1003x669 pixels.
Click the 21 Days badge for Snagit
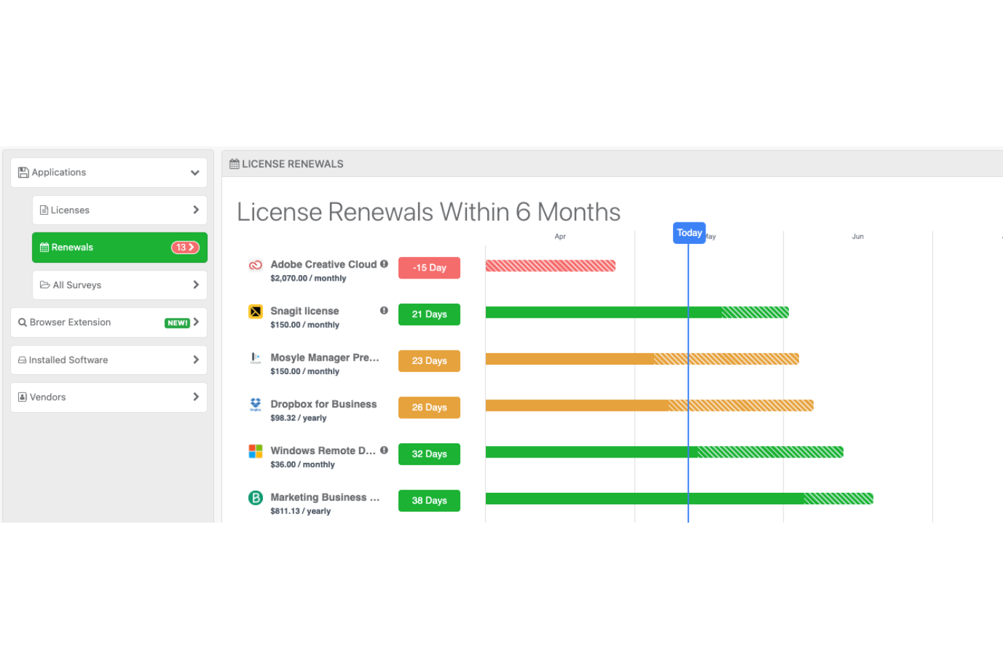point(429,315)
